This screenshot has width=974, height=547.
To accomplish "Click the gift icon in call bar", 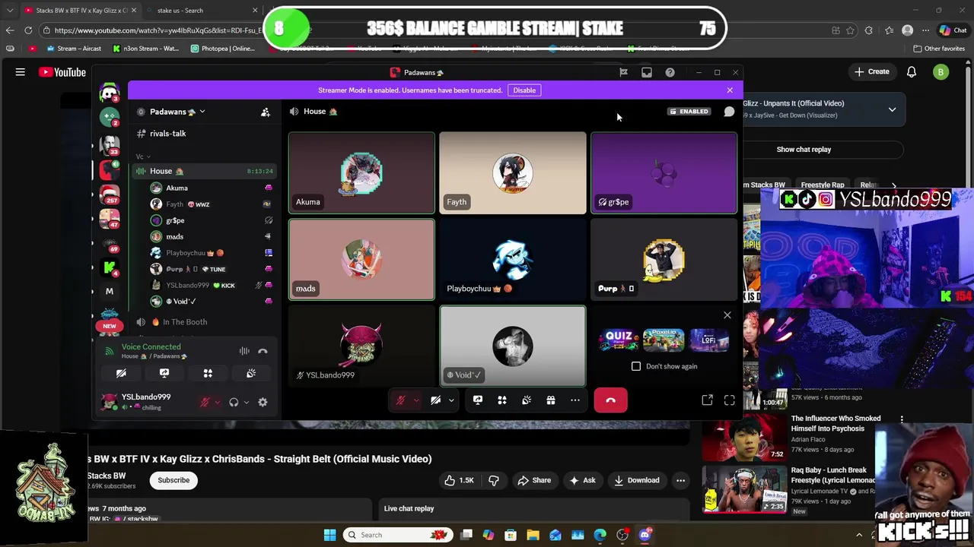I will 551,400.
